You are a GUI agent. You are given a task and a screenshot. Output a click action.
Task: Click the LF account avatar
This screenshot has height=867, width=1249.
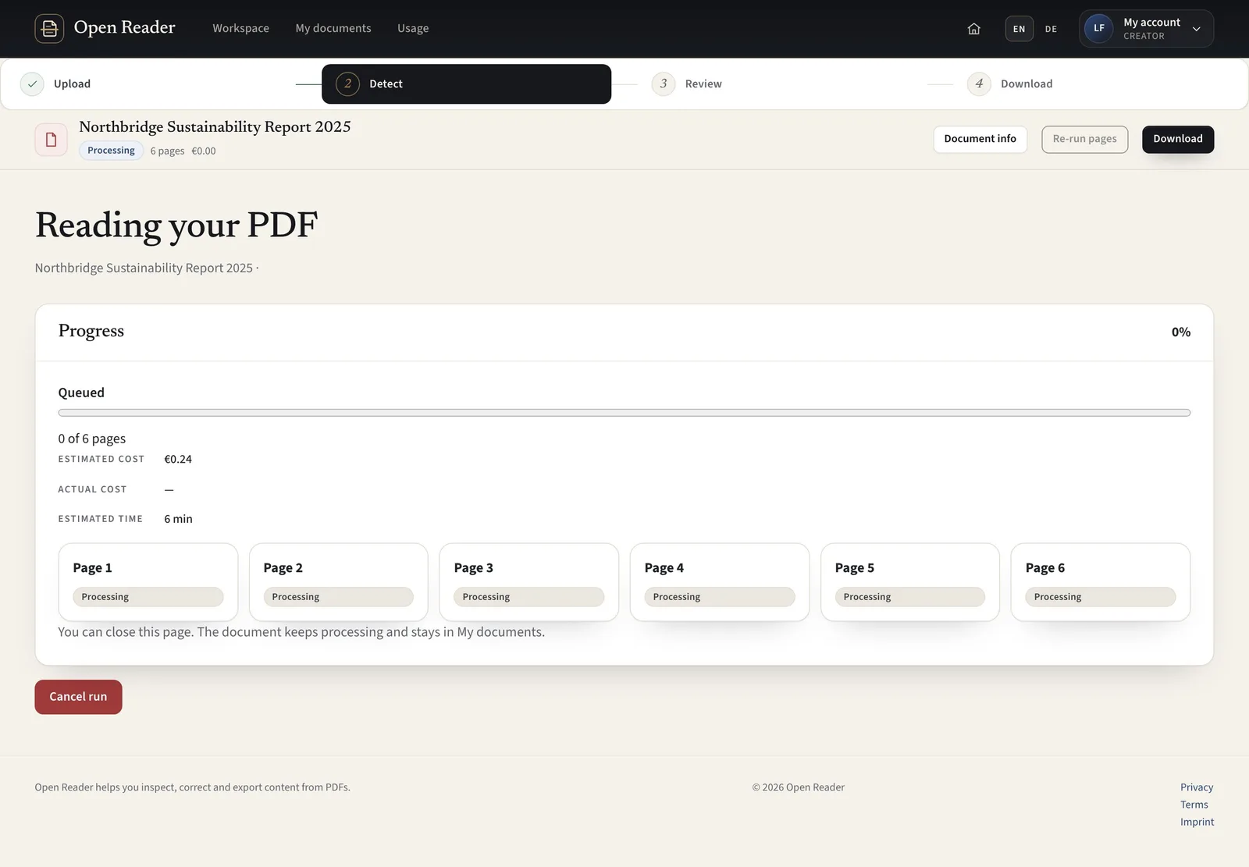(x=1098, y=28)
